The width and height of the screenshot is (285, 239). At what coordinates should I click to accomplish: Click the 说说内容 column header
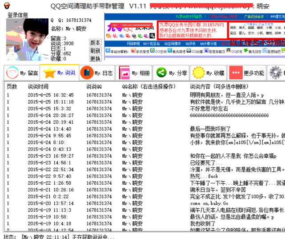click(219, 87)
